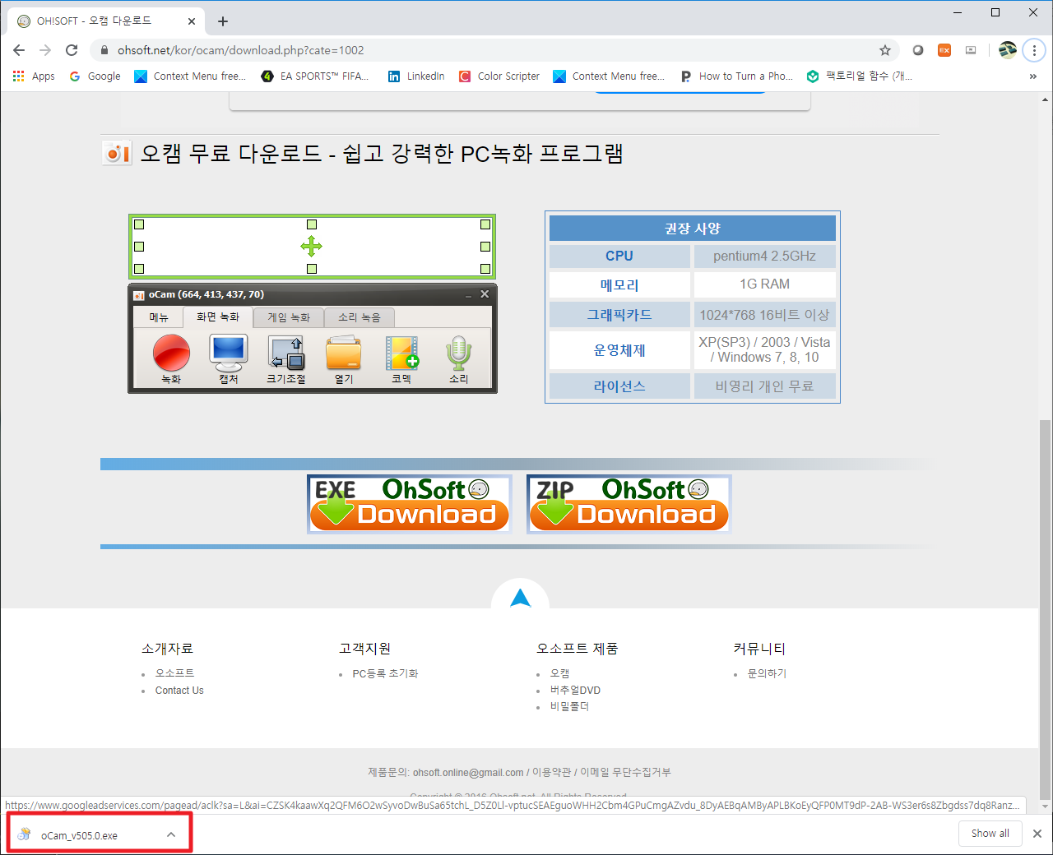Open a new browser tab
The image size is (1053, 855).
tap(223, 21)
